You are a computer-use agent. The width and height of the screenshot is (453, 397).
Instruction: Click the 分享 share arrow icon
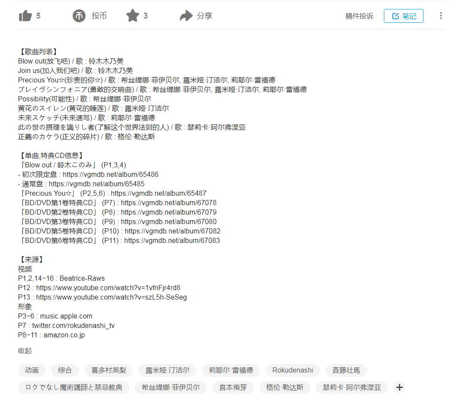coord(186,15)
